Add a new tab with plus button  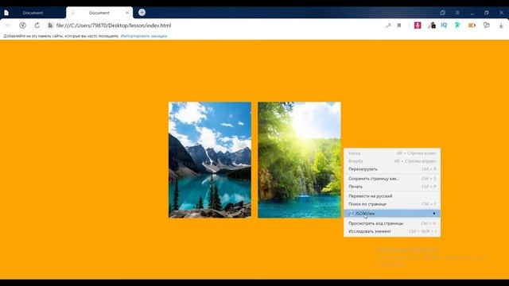(142, 13)
